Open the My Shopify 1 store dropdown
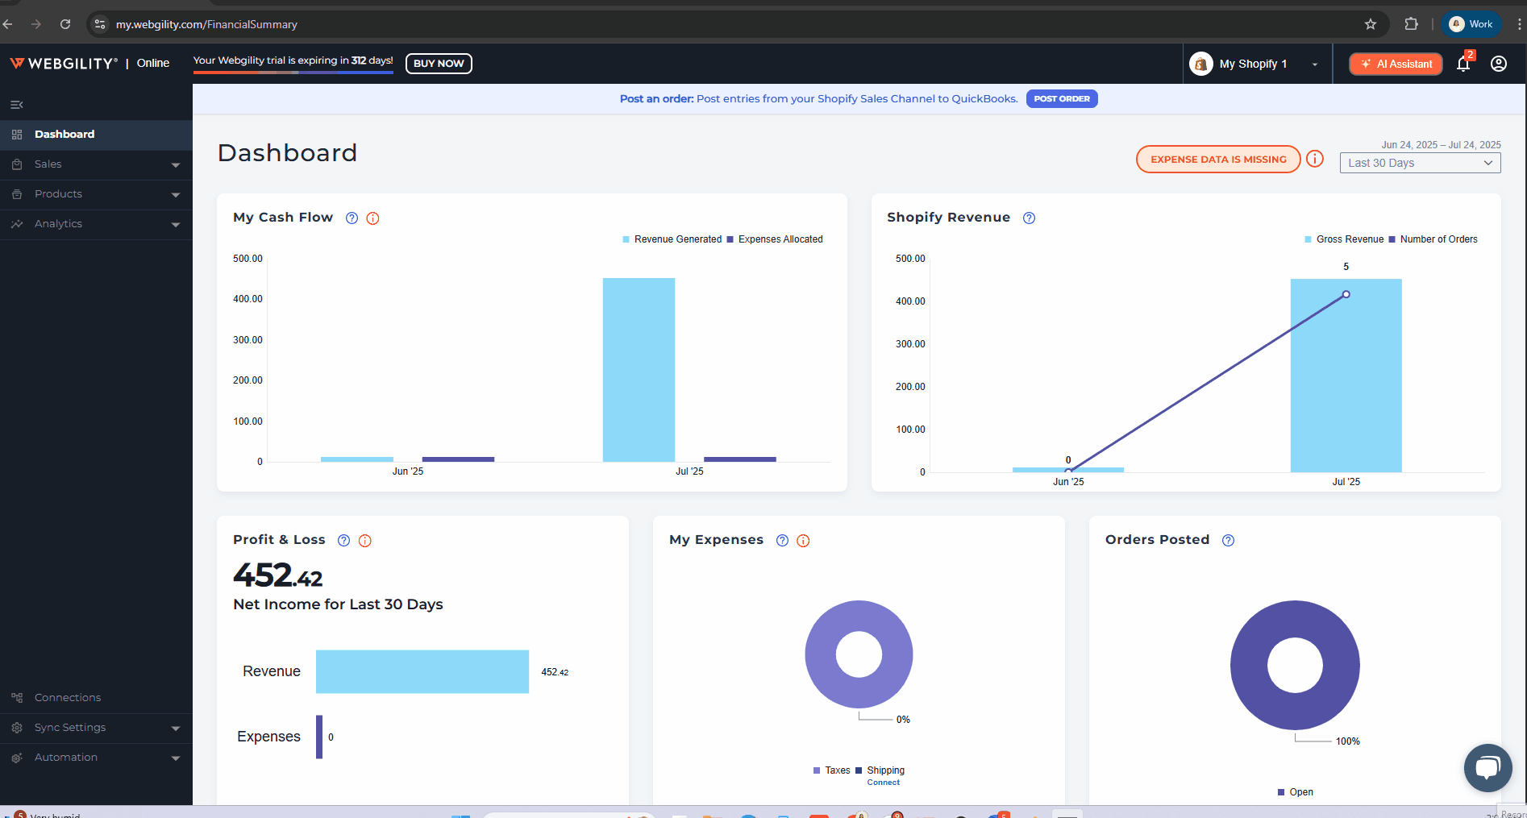 (1254, 64)
